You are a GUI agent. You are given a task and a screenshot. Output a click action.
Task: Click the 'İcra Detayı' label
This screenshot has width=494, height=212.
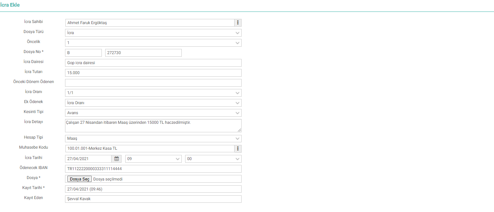point(33,122)
